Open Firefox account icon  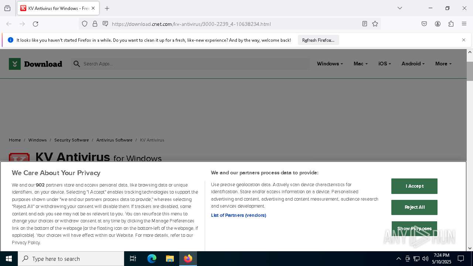point(438,24)
